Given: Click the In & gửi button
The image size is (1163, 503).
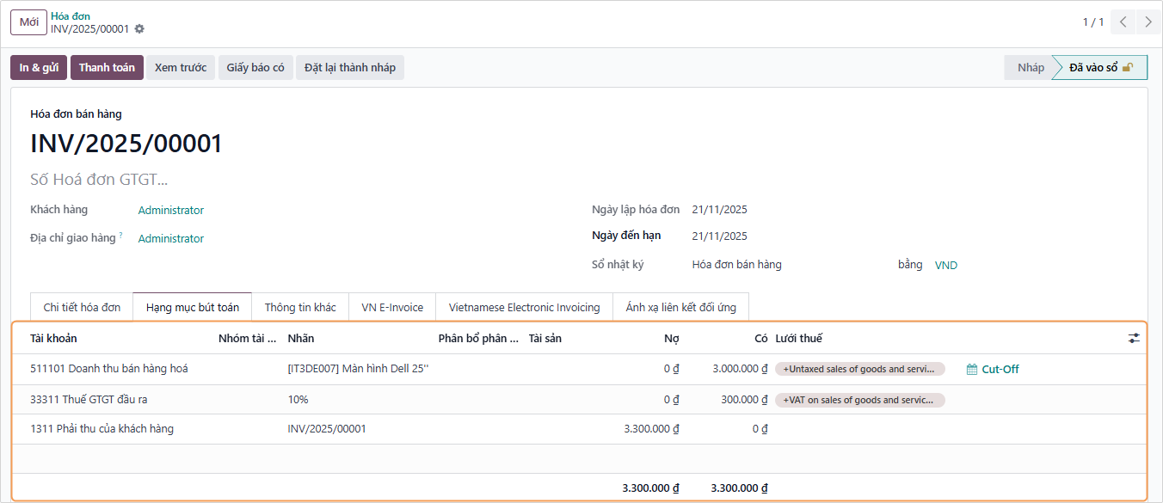Looking at the screenshot, I should click(39, 68).
